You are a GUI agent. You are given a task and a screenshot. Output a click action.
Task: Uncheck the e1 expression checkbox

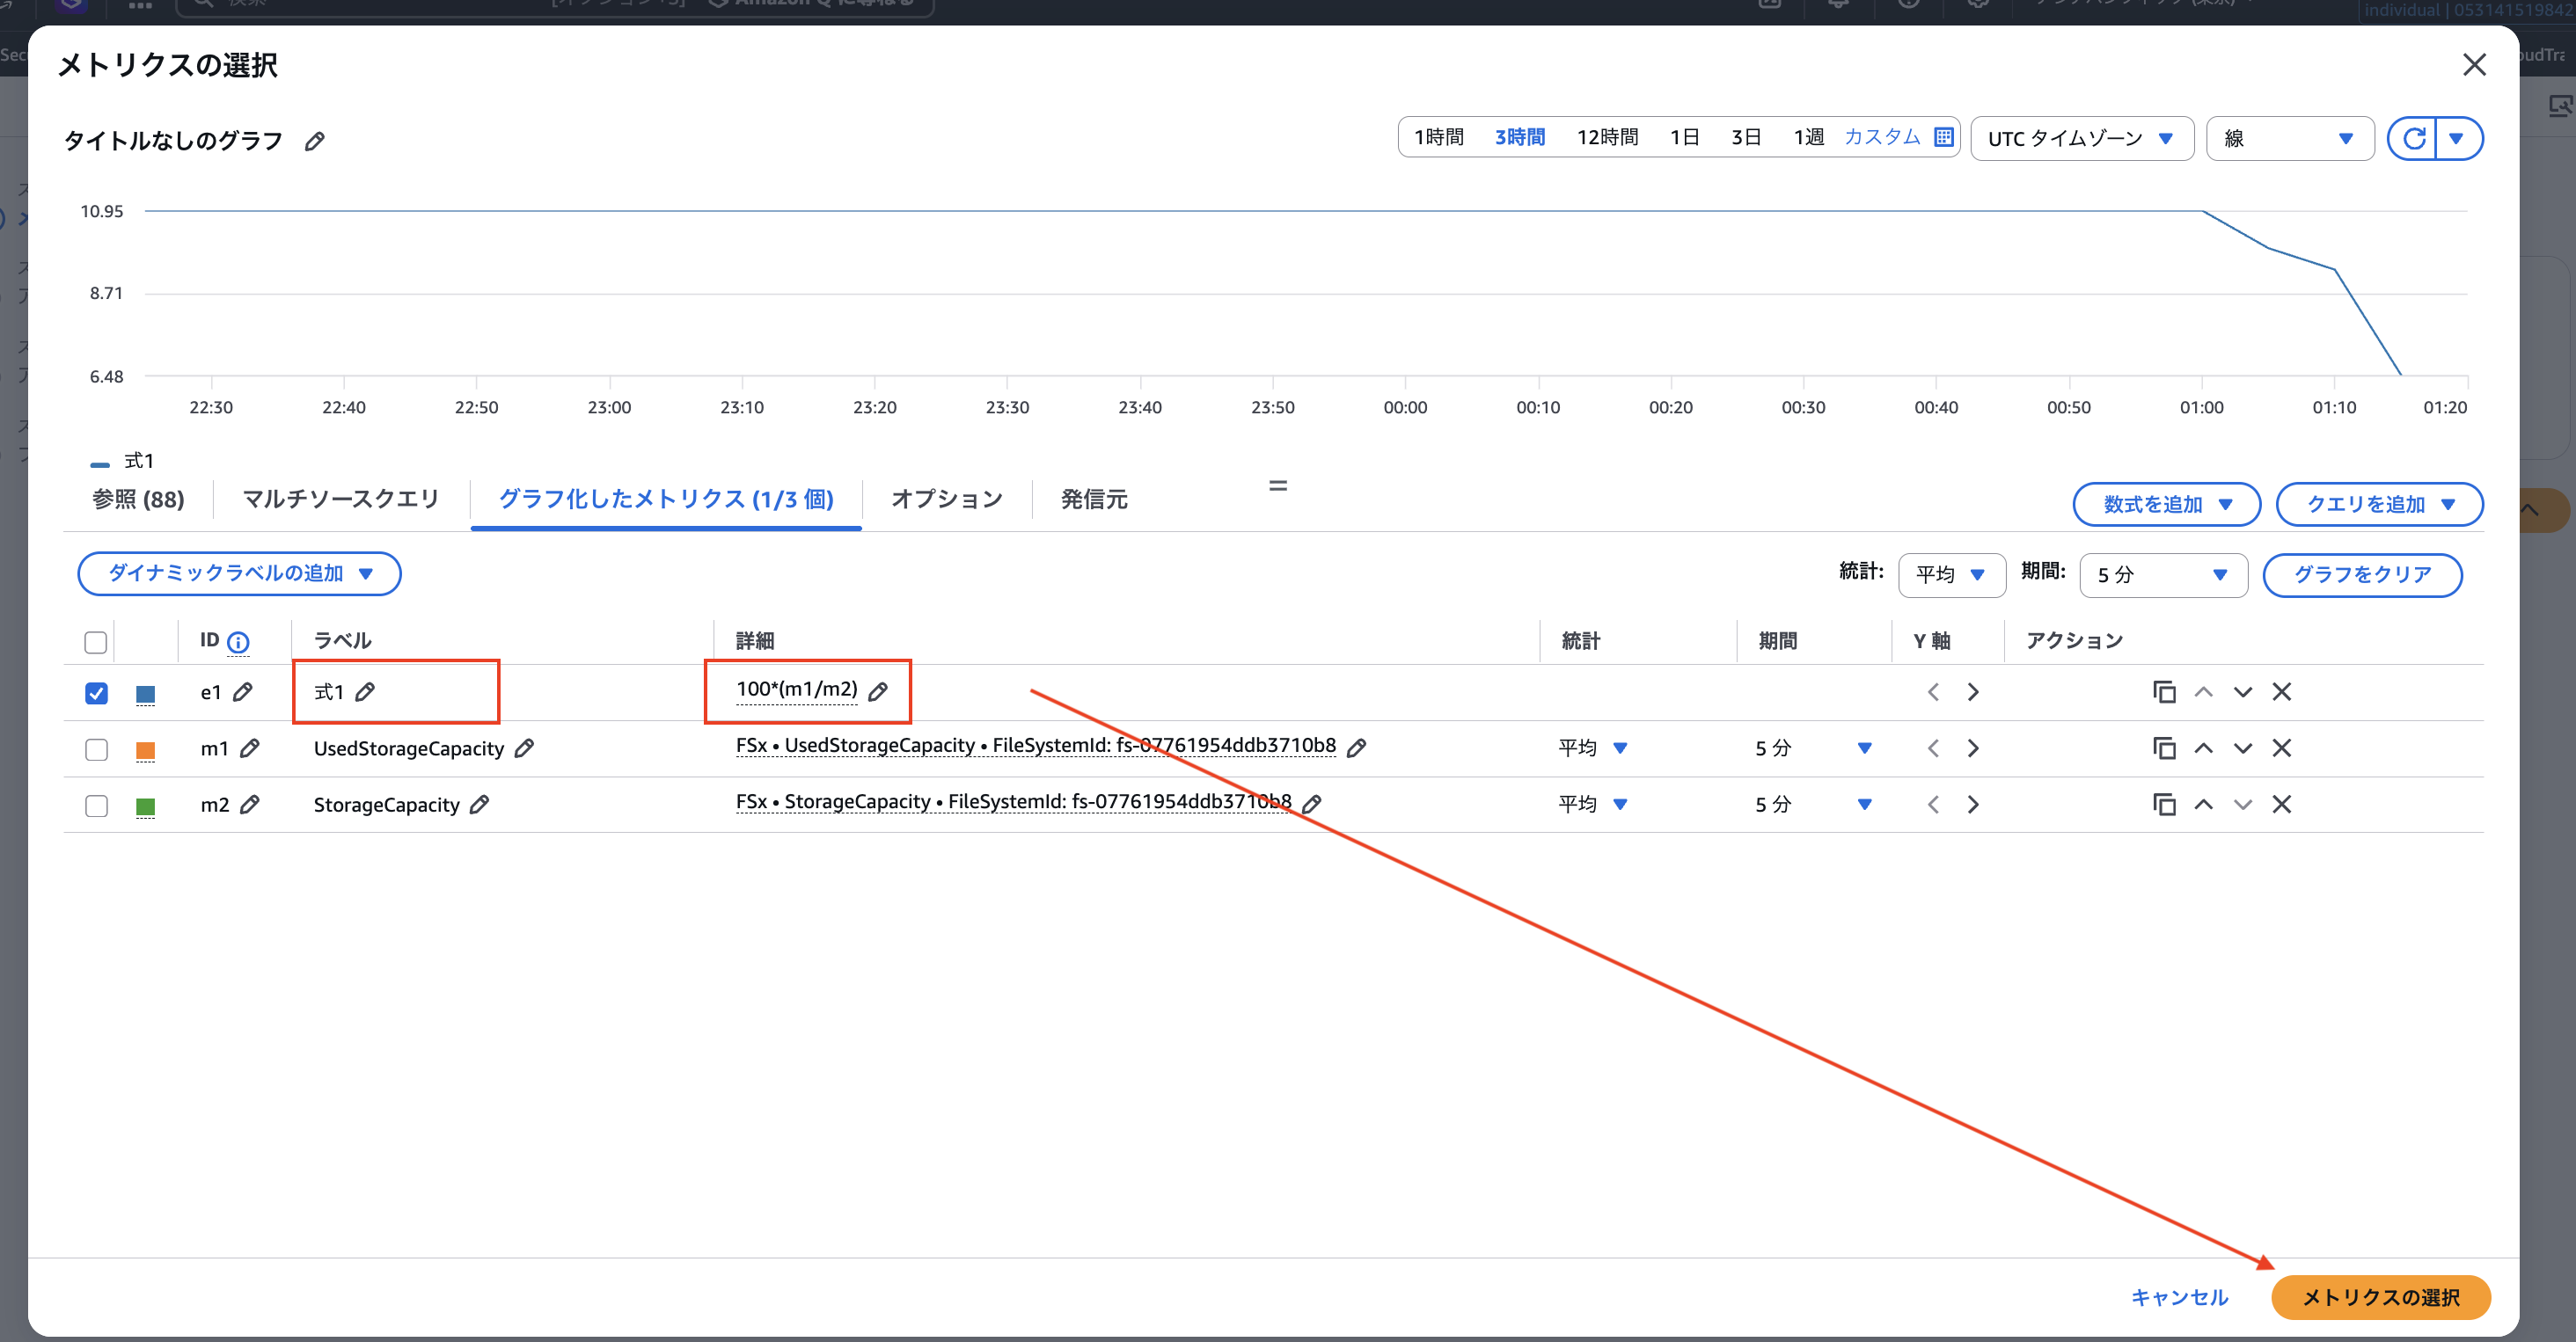[x=95, y=691]
